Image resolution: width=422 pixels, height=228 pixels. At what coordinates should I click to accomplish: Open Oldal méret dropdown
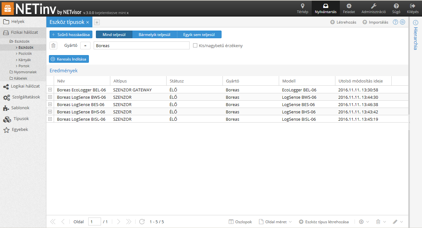[x=275, y=222]
